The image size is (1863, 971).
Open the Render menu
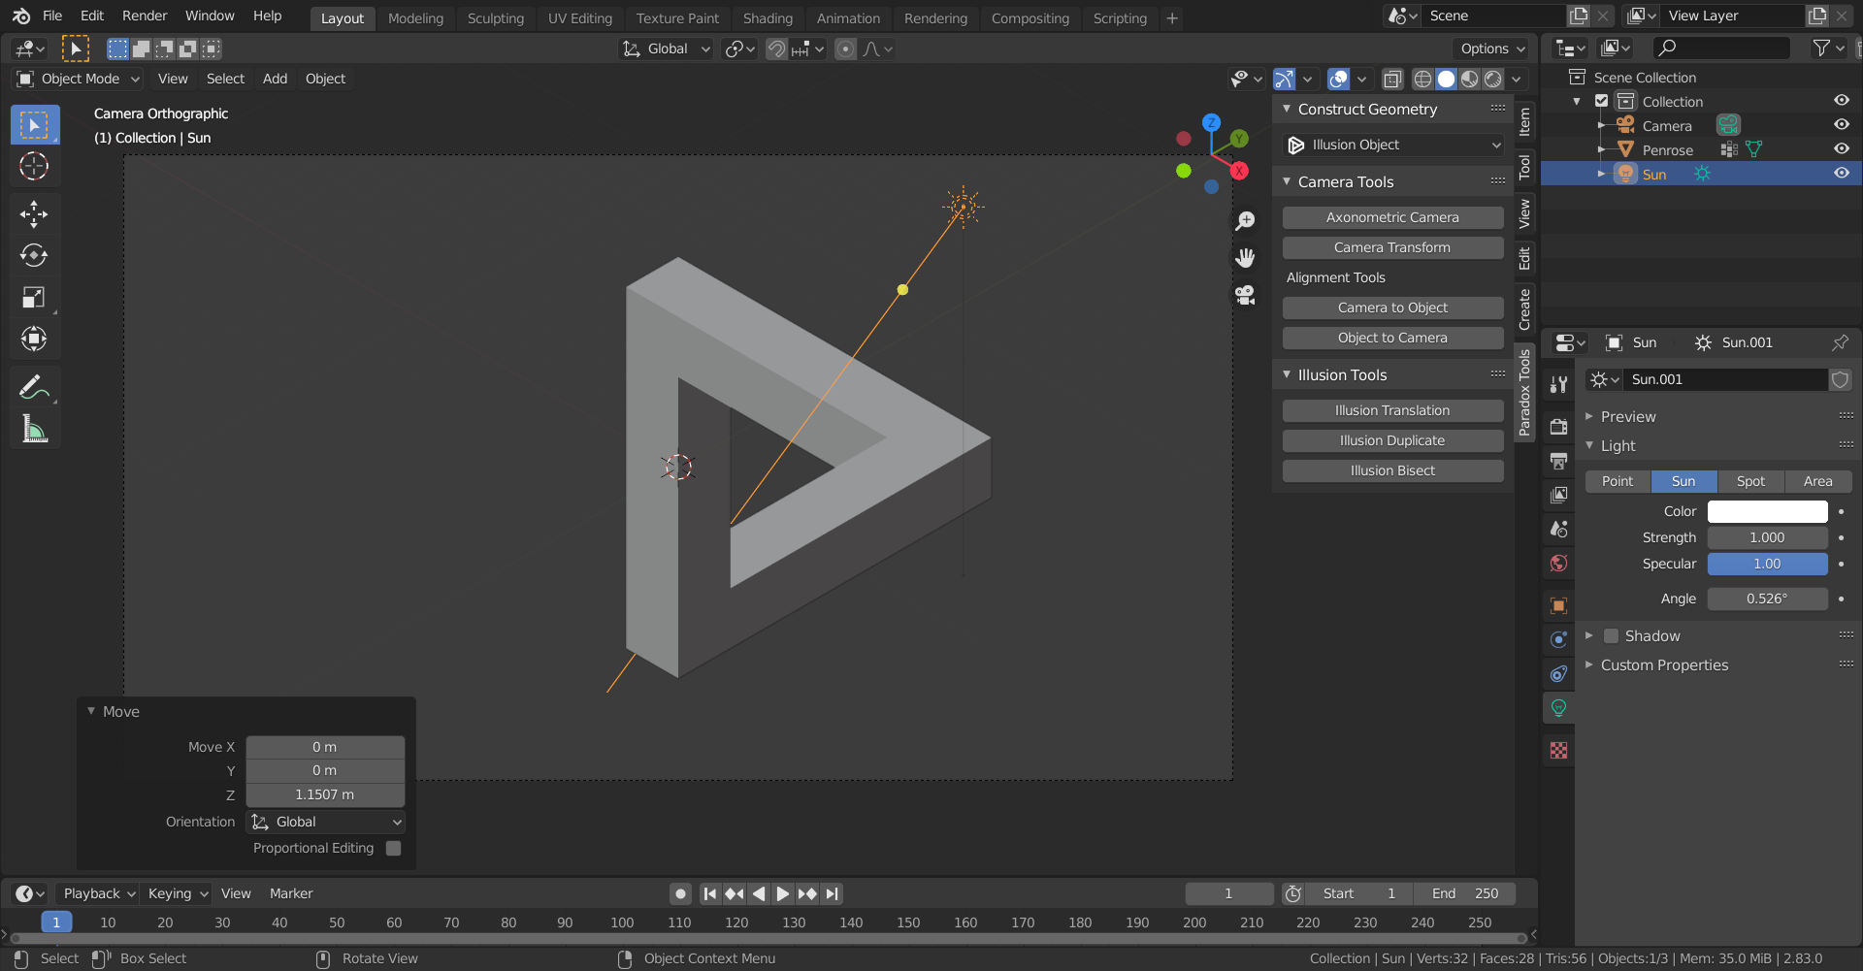(x=145, y=16)
